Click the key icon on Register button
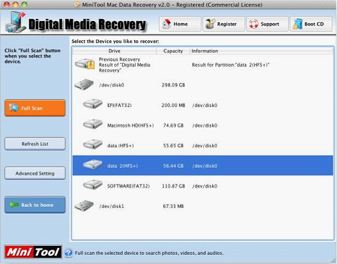This screenshot has width=337, height=264. [210, 24]
